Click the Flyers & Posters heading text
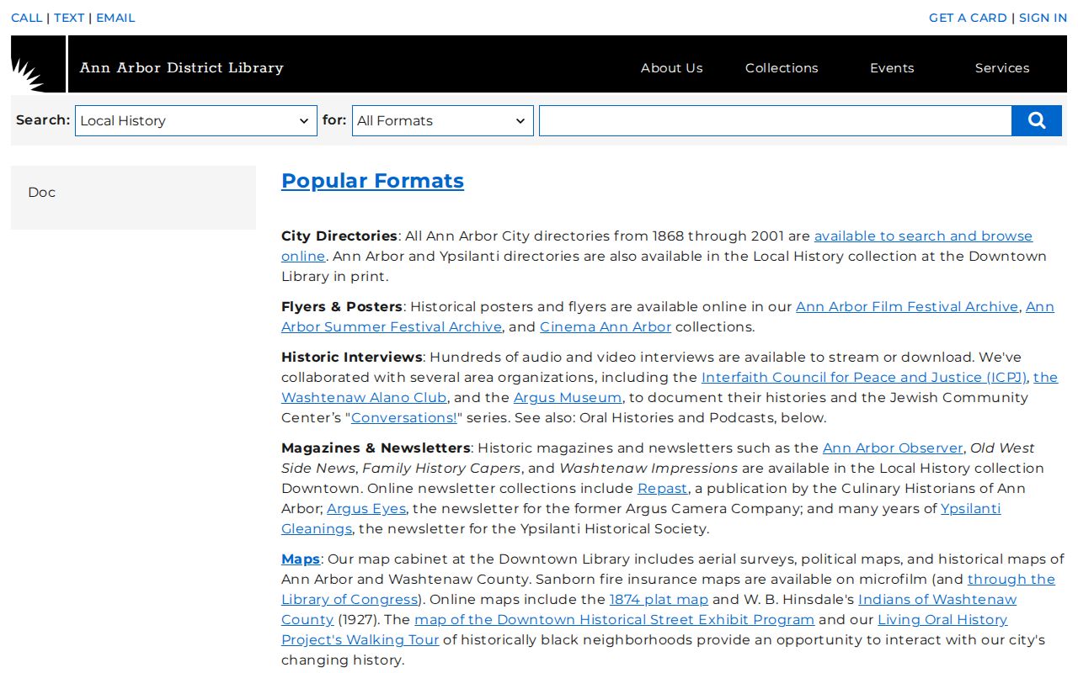This screenshot has height=673, width=1078. 342,307
